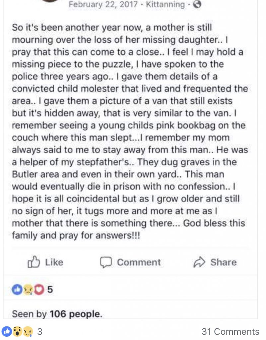Click the curved arrow icon beside Share
The image size is (266, 340).
[x=199, y=262]
